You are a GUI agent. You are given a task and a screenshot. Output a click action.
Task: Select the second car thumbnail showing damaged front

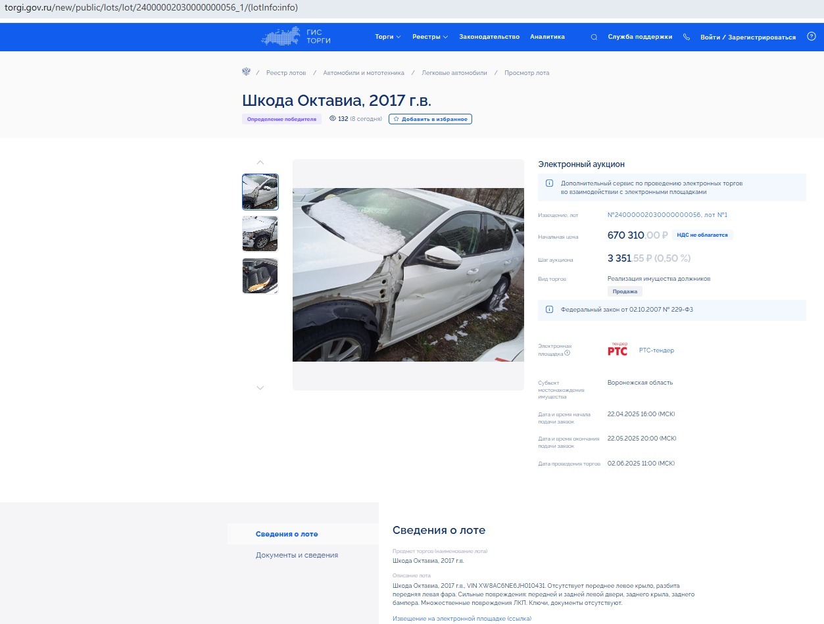coord(260,233)
